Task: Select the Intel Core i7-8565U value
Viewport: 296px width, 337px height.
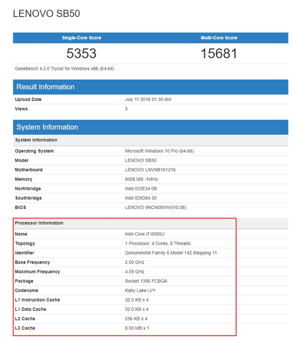Action: pos(145,234)
